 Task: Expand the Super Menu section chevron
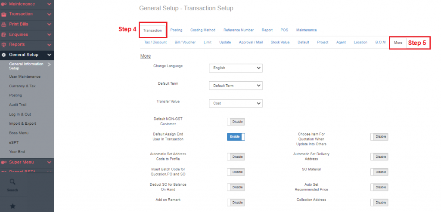(x=49, y=162)
